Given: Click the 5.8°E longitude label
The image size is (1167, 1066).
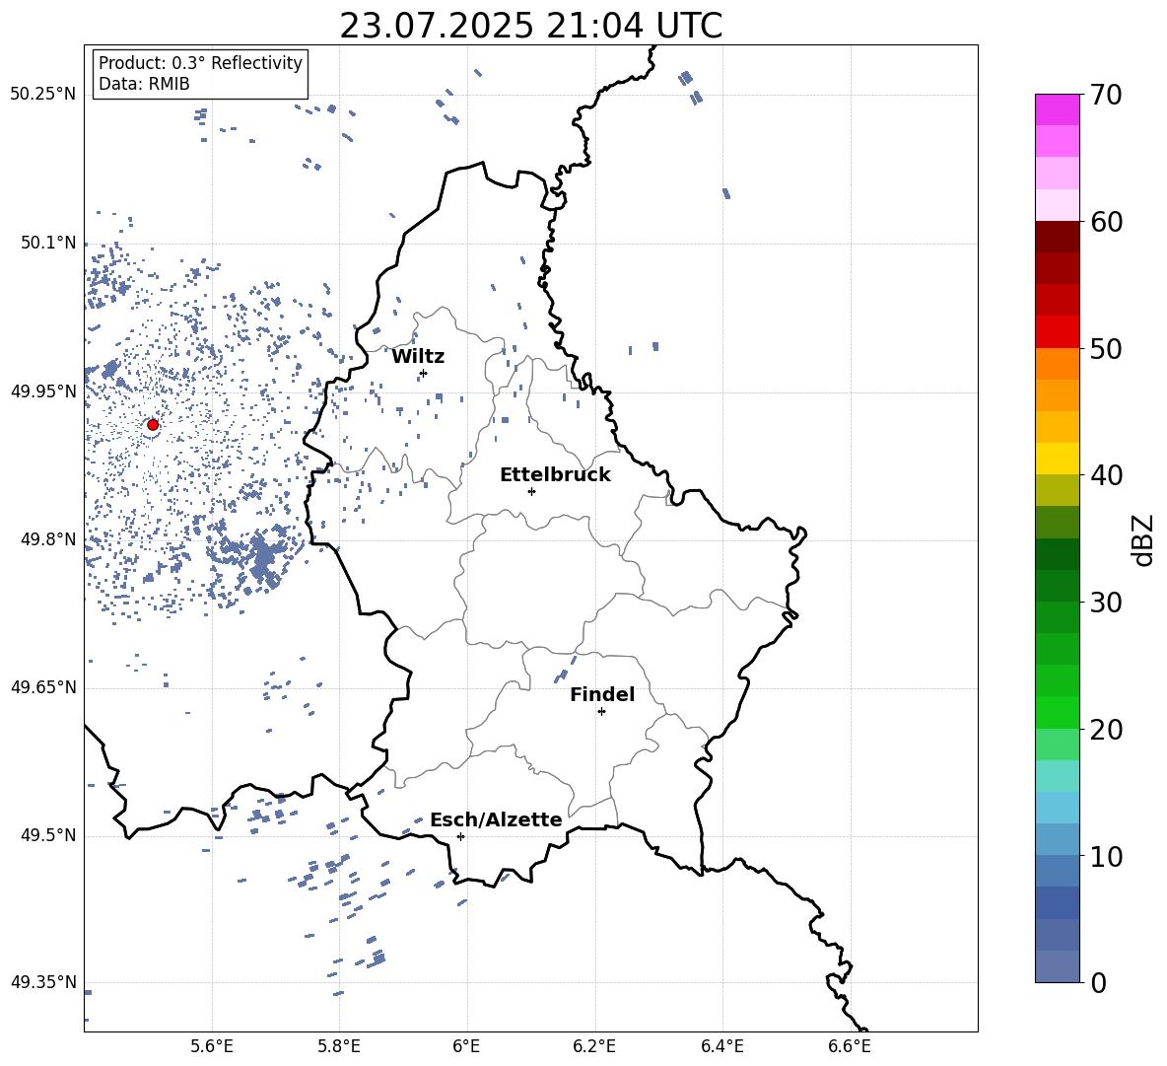Looking at the screenshot, I should [339, 1046].
